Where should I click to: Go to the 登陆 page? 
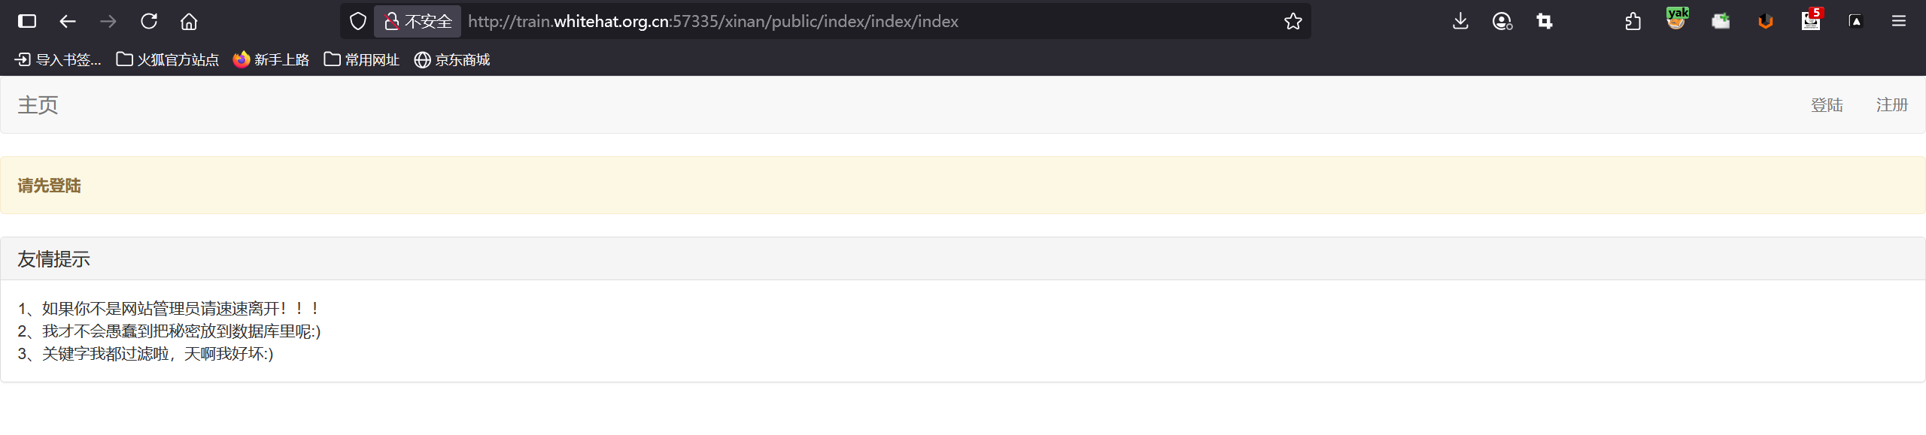point(1827,104)
